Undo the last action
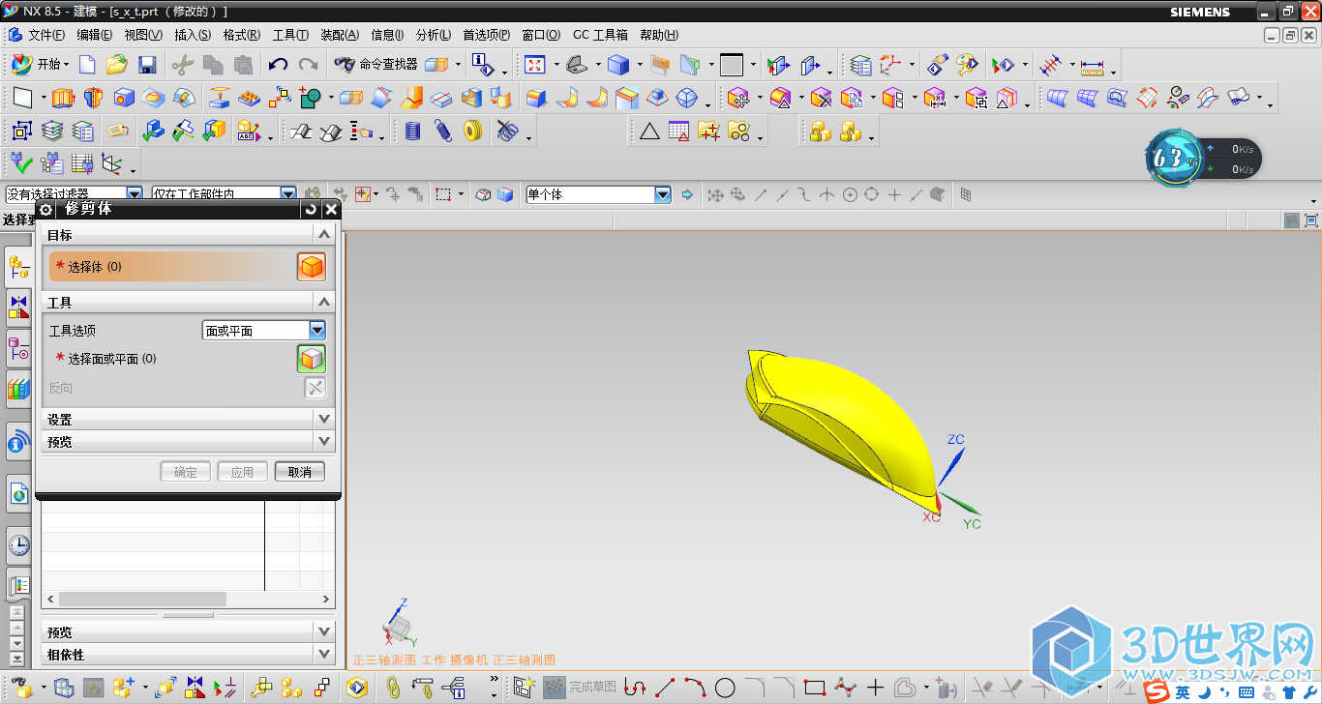Screen dimensions: 1322x704 tap(279, 65)
